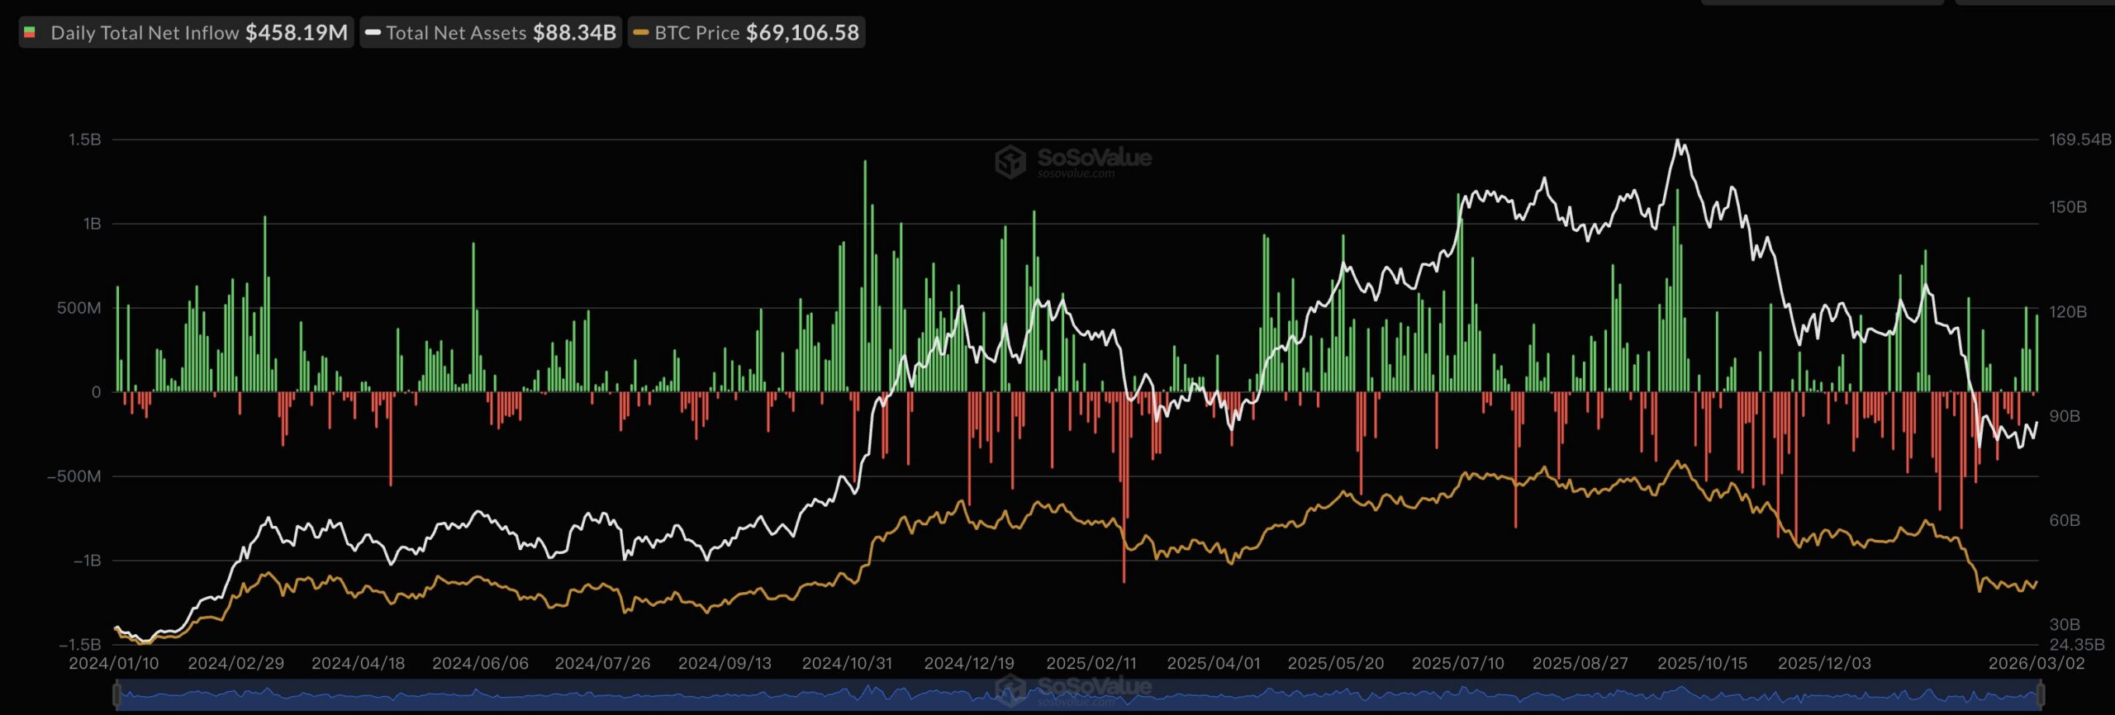Click the 1.5B label on left axis
Image resolution: width=2115 pixels, height=715 pixels.
84,140
